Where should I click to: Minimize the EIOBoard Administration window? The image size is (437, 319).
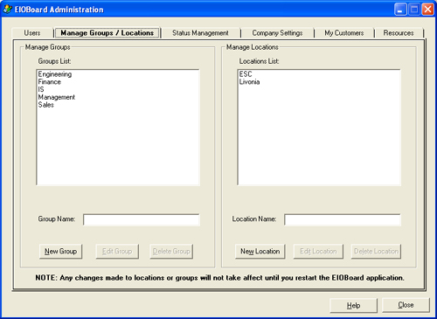pos(400,10)
